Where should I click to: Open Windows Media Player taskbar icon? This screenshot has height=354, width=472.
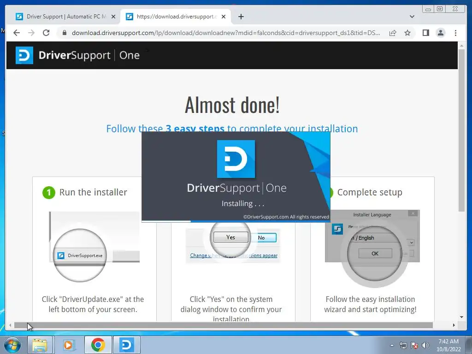tap(68, 345)
